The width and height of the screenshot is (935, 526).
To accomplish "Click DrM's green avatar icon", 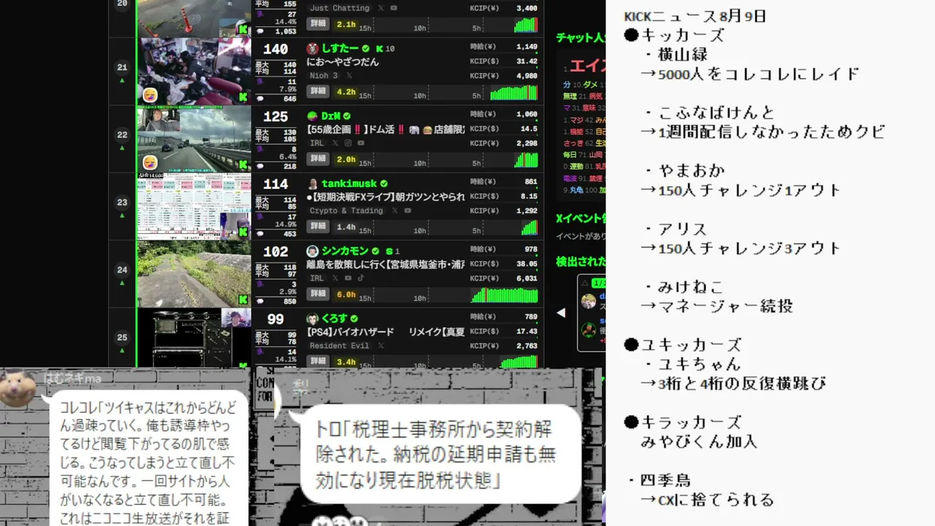I will 313,116.
